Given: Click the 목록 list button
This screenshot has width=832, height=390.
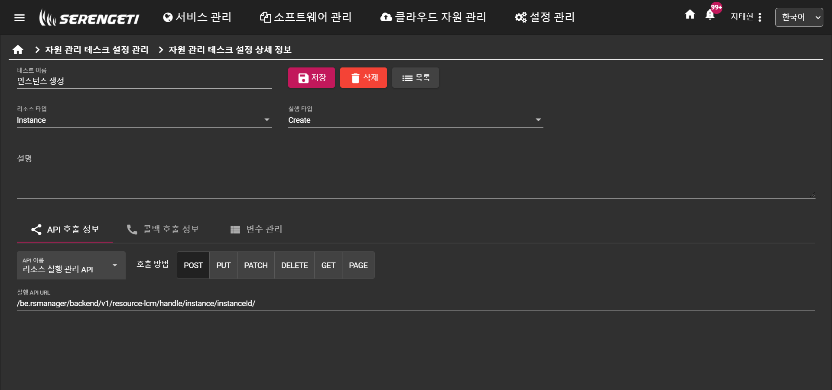Looking at the screenshot, I should [x=416, y=78].
